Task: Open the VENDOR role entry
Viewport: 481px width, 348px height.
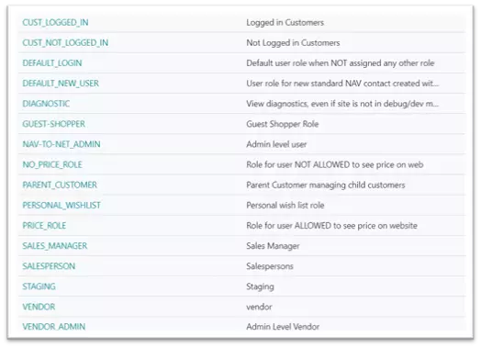Action: [x=39, y=307]
